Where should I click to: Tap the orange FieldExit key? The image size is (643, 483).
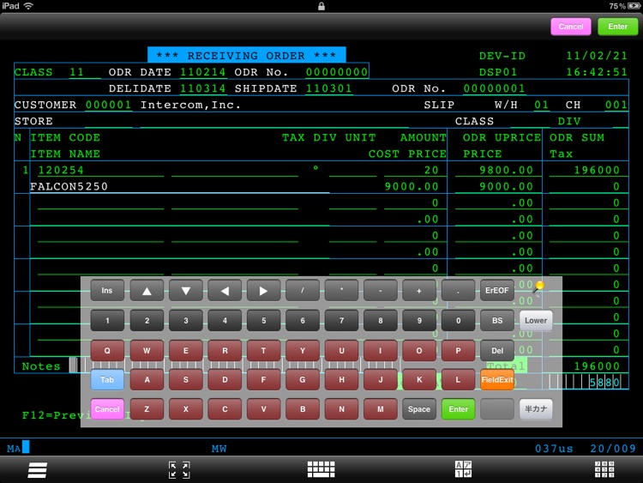coord(497,379)
